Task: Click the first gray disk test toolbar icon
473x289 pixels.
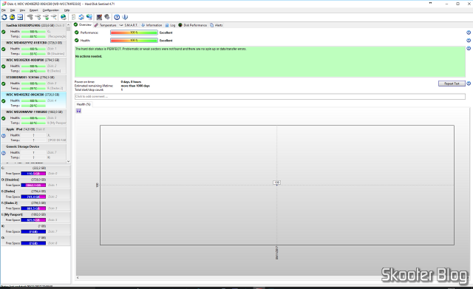Action: point(30,17)
